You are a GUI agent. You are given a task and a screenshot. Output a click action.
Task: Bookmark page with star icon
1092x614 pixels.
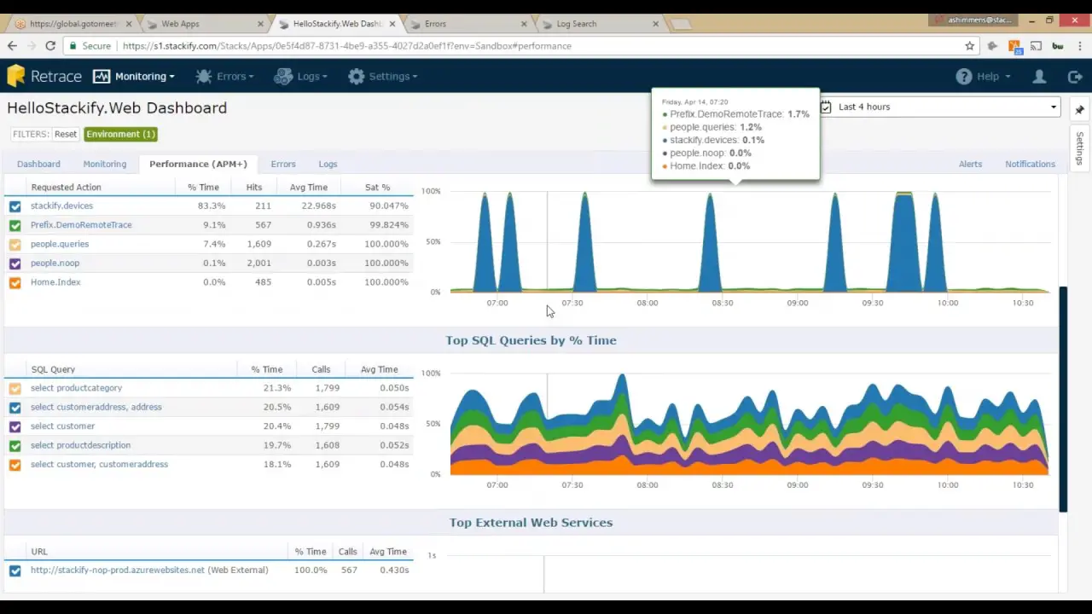coord(970,45)
